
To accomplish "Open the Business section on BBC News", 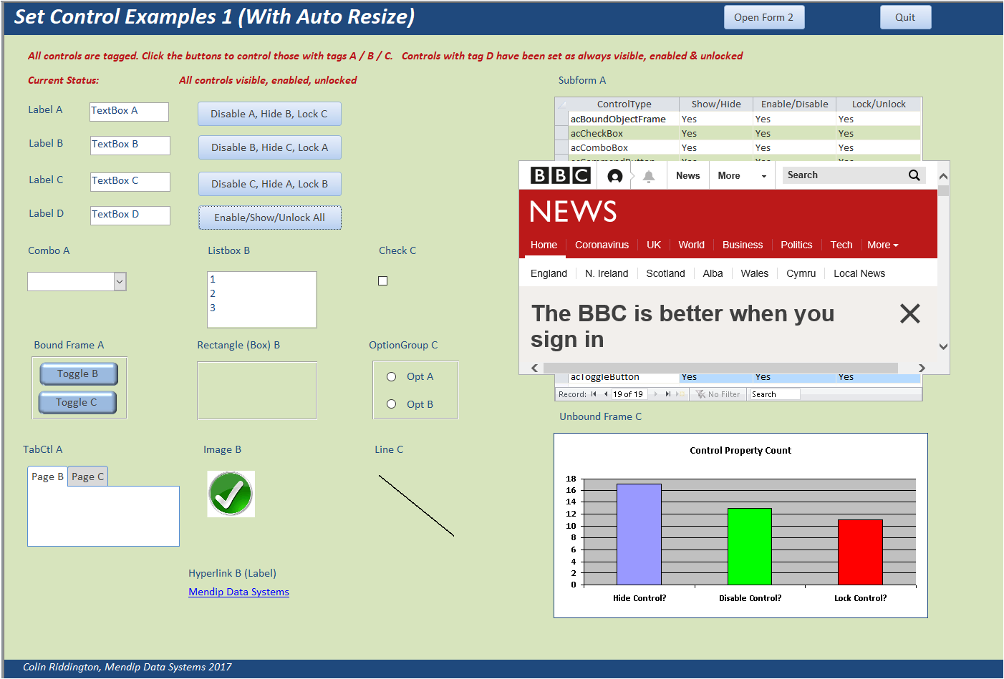I will pyautogui.click(x=743, y=245).
